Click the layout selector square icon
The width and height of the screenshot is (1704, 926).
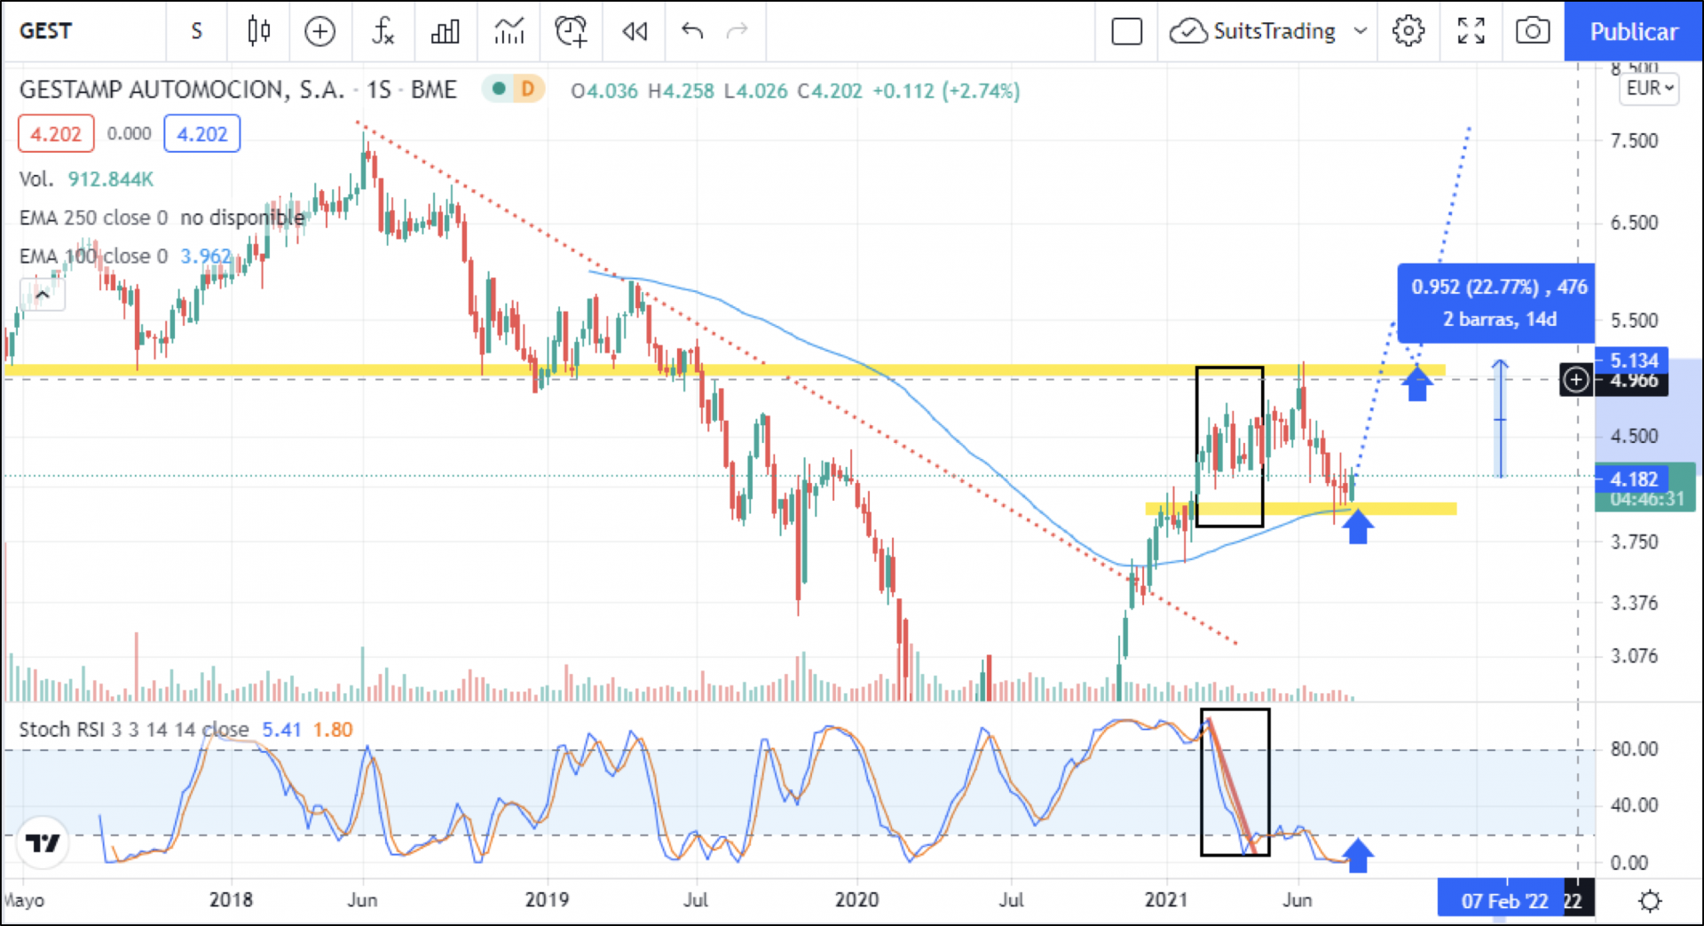pyautogui.click(x=1126, y=31)
